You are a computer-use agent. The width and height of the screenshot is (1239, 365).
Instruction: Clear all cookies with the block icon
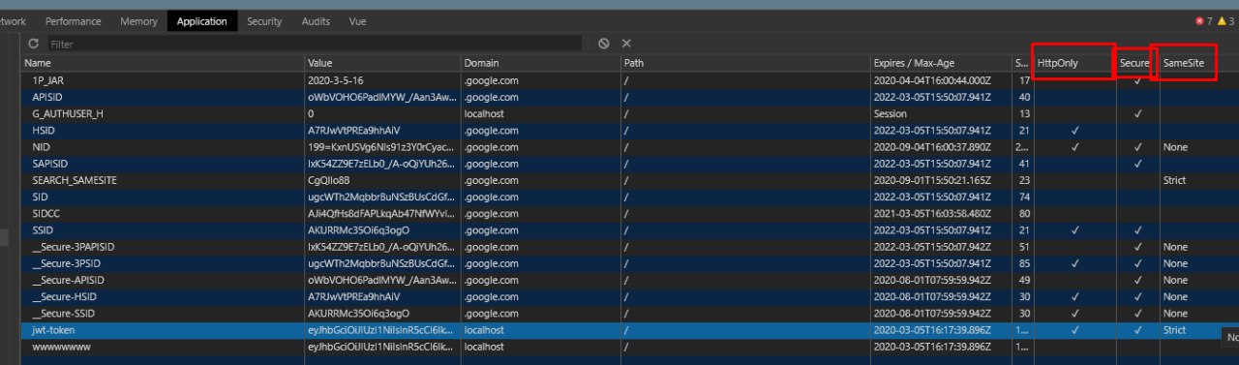tap(604, 44)
